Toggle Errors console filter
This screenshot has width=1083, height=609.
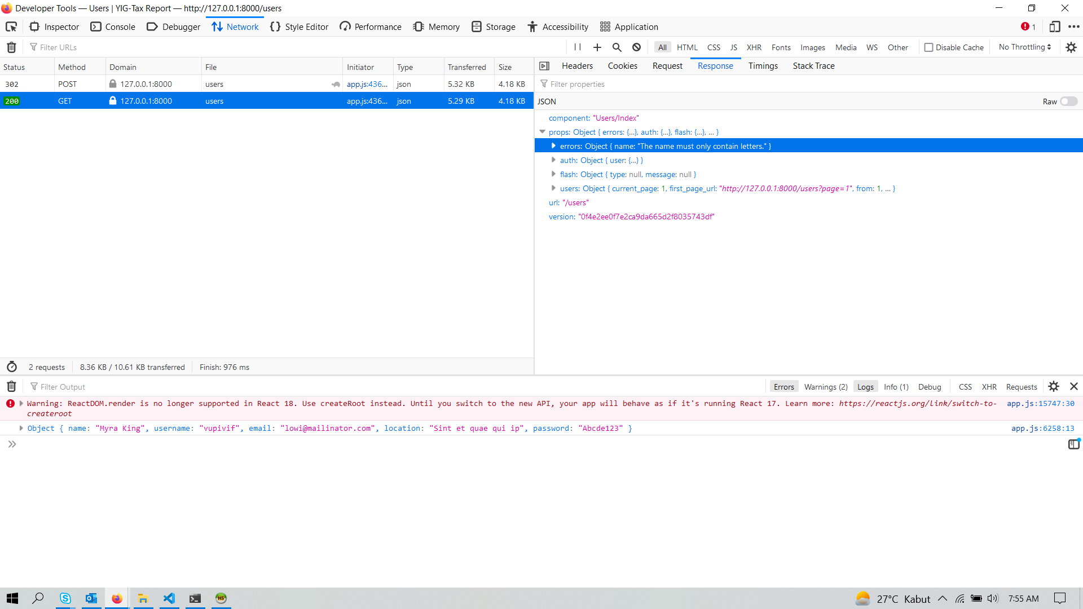click(x=783, y=387)
